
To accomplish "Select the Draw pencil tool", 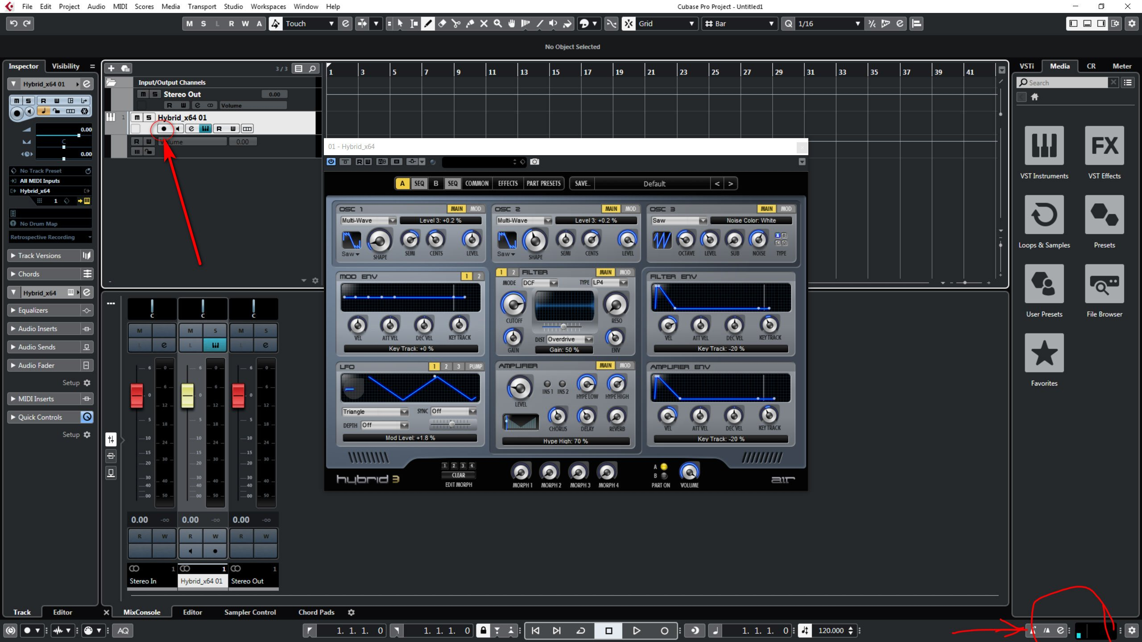I will coord(428,24).
